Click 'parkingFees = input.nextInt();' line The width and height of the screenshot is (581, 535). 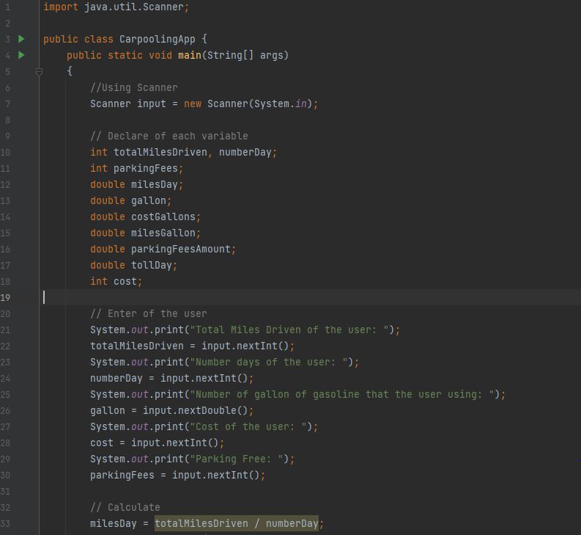[177, 476]
